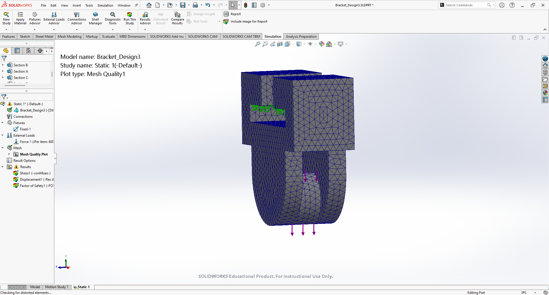Click Run This Study
Screen dimensions: 549x295
pyautogui.click(x=130, y=18)
